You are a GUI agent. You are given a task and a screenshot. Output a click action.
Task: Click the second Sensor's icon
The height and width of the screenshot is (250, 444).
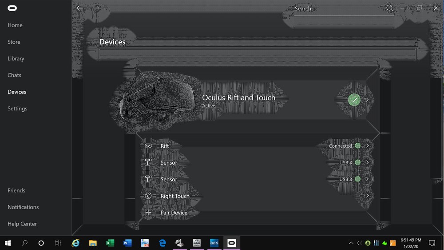pos(148,179)
